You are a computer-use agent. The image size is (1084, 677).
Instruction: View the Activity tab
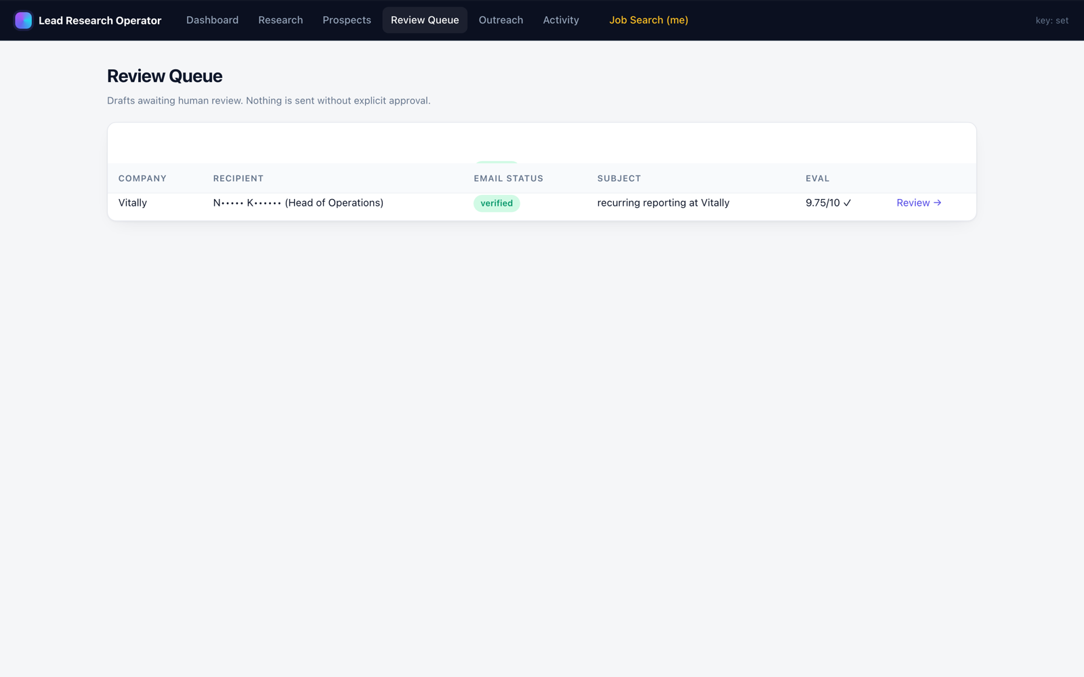[561, 20]
